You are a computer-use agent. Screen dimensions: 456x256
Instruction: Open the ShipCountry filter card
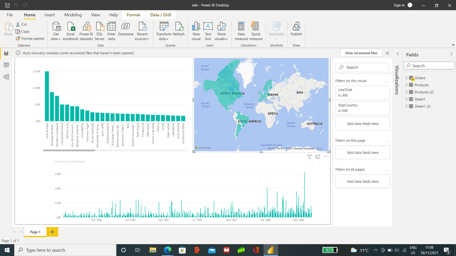tap(363, 108)
